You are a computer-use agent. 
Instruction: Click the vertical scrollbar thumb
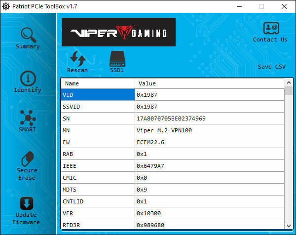point(289,91)
